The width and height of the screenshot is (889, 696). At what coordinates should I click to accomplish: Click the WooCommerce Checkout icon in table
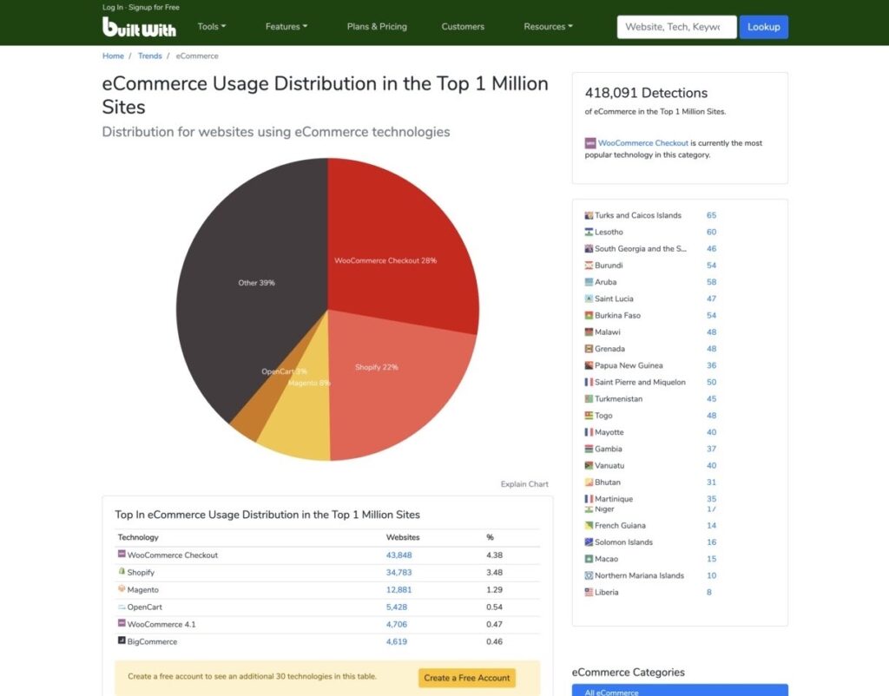(122, 554)
